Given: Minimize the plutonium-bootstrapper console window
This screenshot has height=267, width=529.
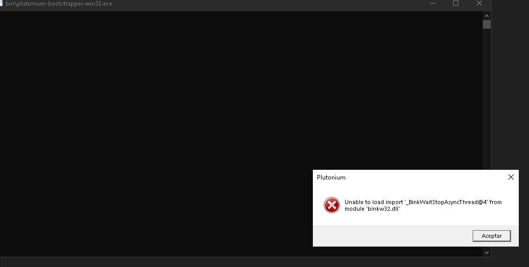Looking at the screenshot, I should pos(433,4).
